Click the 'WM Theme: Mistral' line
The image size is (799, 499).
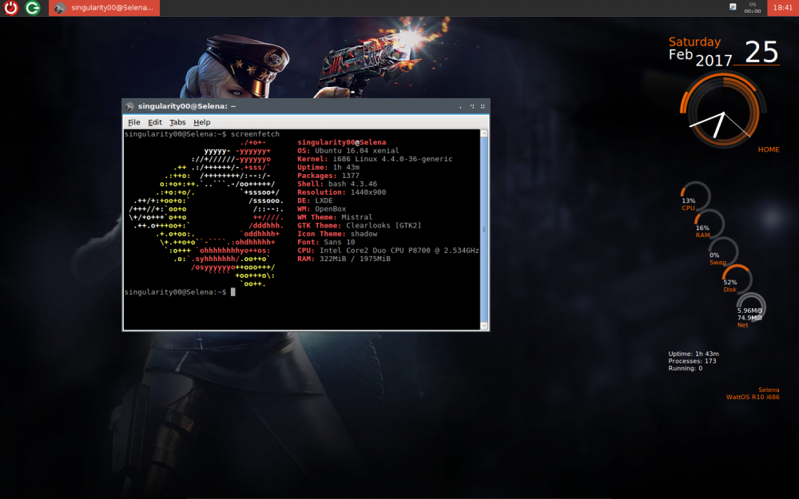(x=335, y=217)
